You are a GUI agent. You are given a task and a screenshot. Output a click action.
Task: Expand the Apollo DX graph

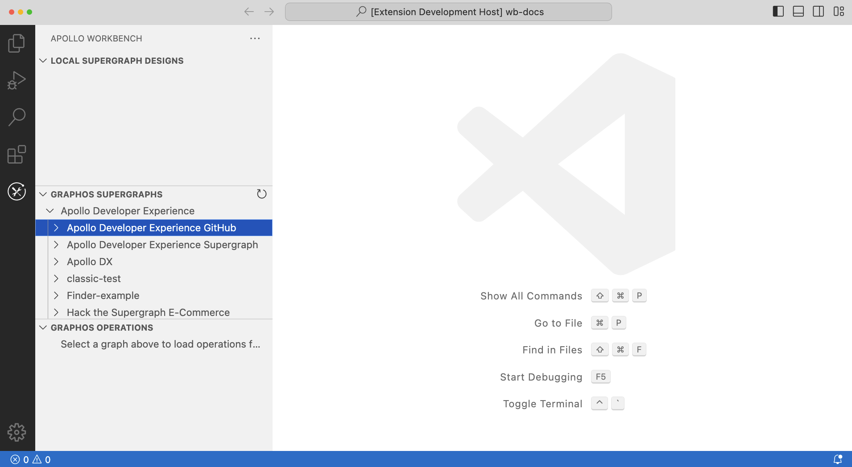click(56, 262)
